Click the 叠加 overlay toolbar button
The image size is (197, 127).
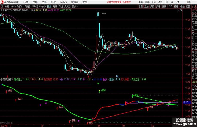click(146, 7)
